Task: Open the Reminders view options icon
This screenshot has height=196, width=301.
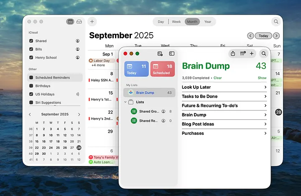Action: pyautogui.click(x=242, y=53)
